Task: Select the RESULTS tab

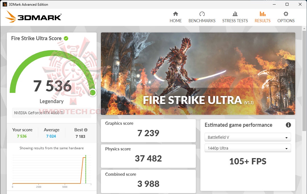Action: click(262, 17)
